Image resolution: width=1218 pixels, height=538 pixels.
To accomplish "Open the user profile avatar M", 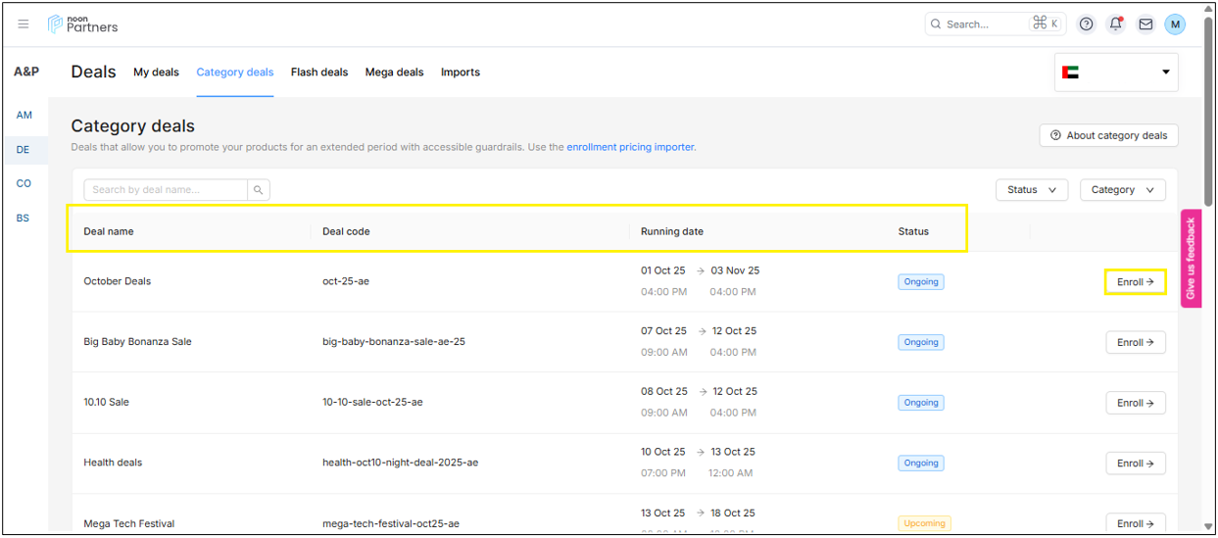I will 1174,24.
